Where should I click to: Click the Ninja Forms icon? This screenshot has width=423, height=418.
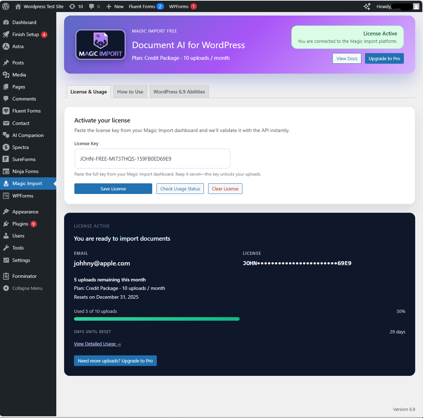pyautogui.click(x=6, y=172)
